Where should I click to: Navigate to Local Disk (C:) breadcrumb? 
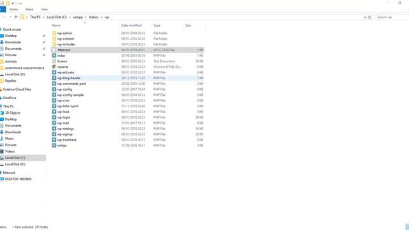tap(57, 17)
